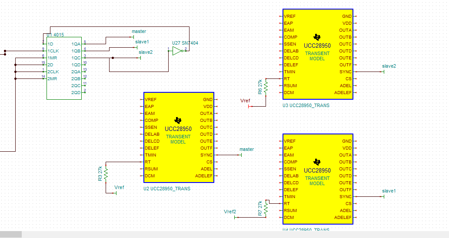Click the bottom horizontal scrollbar thumb
Screen dimensions: 449x238
coord(11,235)
